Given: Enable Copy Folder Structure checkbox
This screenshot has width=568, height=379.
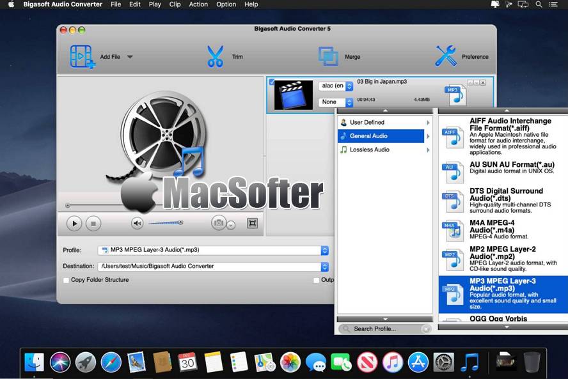Looking at the screenshot, I should 66,280.
